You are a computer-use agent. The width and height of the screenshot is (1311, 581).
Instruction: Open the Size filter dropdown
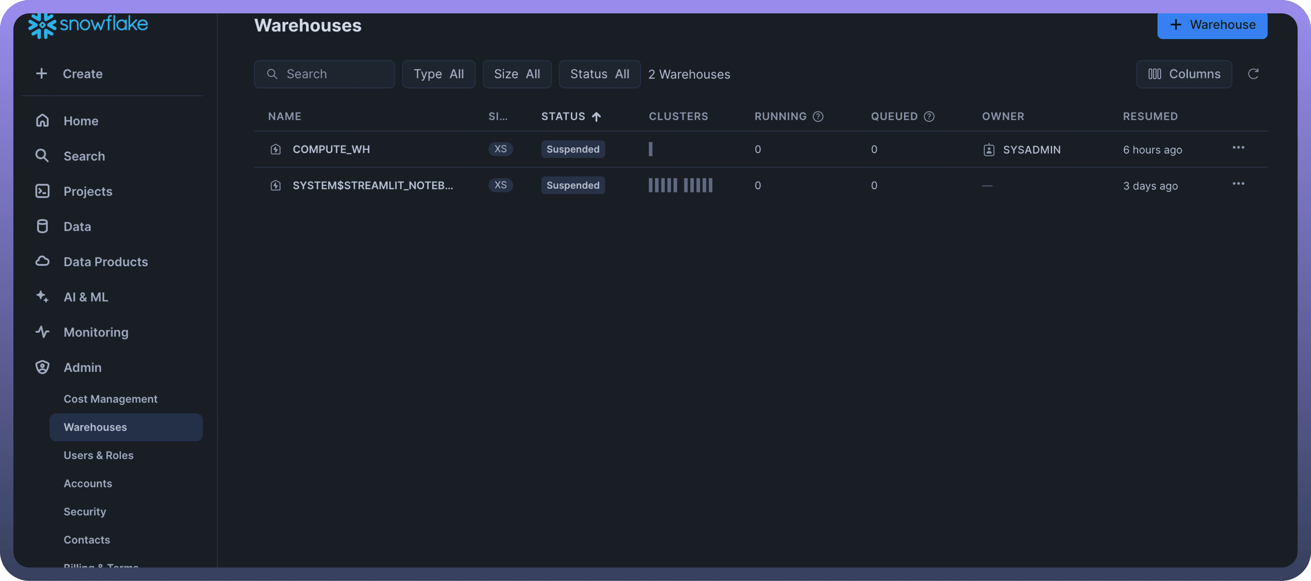point(517,74)
